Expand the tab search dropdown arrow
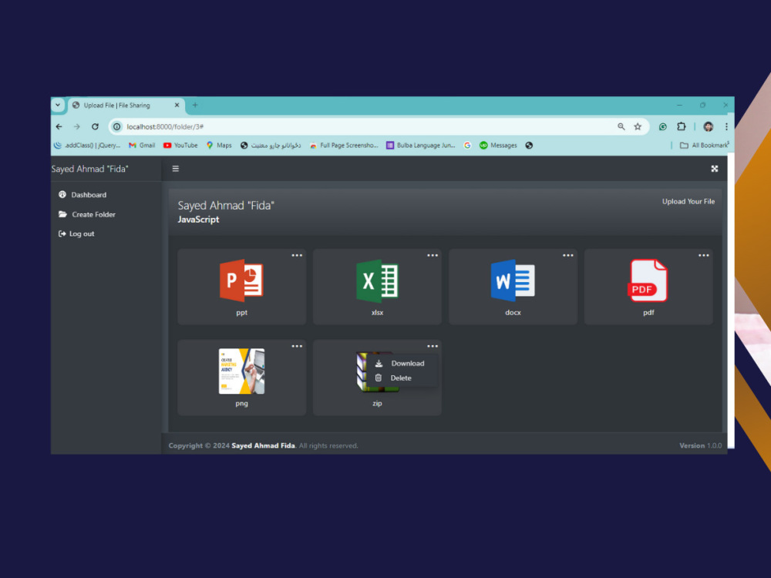This screenshot has width=771, height=578. point(58,105)
